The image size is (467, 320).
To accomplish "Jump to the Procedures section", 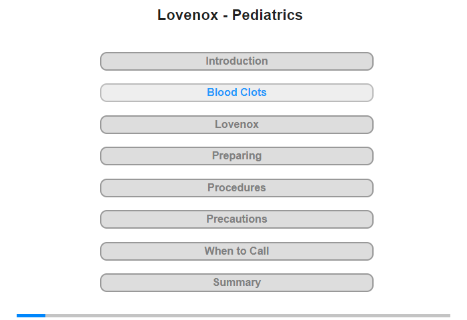I will click(237, 188).
